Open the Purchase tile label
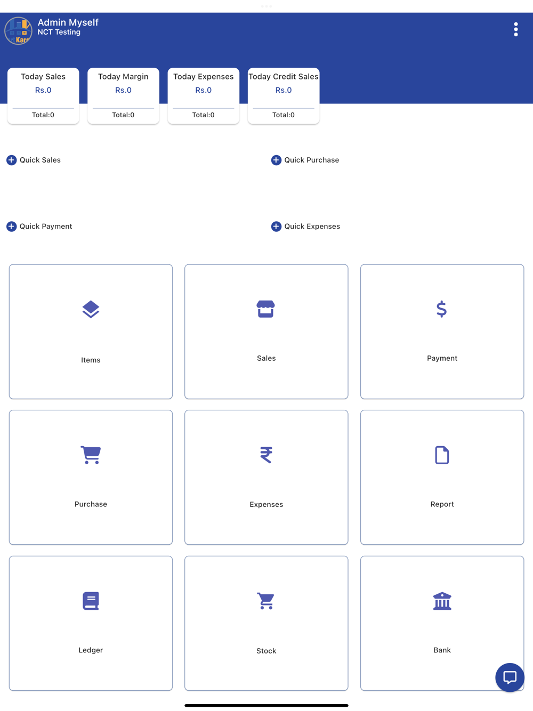The height and width of the screenshot is (711, 533). coord(91,504)
